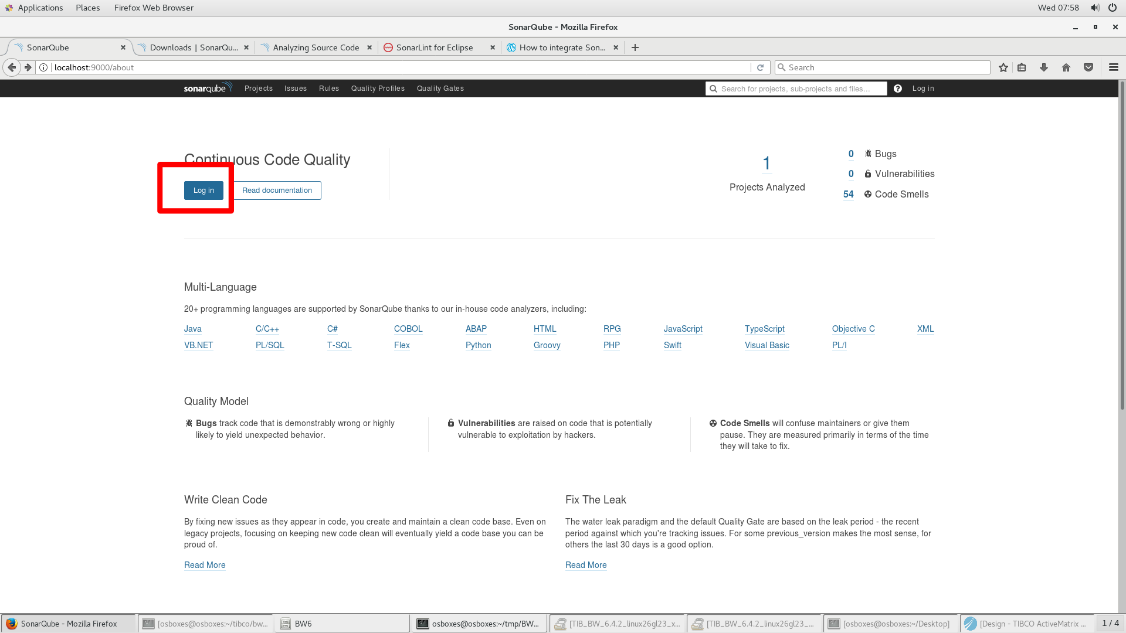Image resolution: width=1126 pixels, height=633 pixels.
Task: Open the Issues menu item
Action: [296, 89]
